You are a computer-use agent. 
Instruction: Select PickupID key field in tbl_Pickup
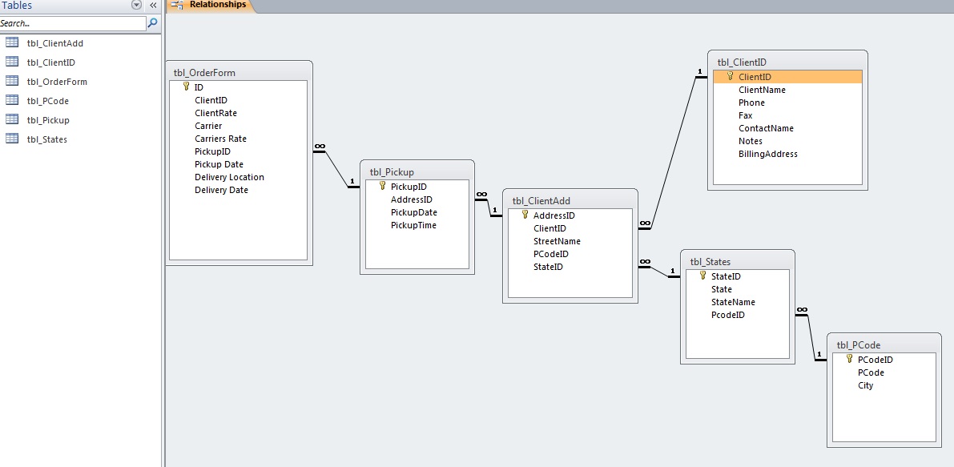pyautogui.click(x=417, y=187)
